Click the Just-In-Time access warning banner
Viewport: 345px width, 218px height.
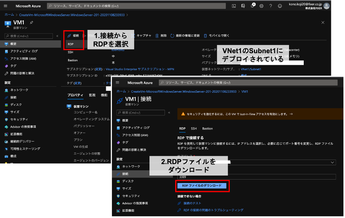[260, 114]
